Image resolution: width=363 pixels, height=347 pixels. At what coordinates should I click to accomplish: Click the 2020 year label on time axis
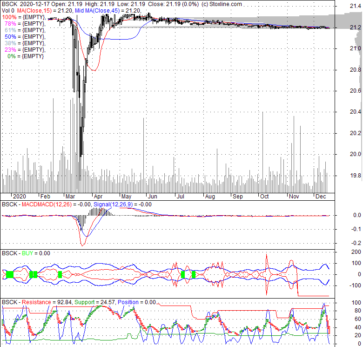pos(20,197)
